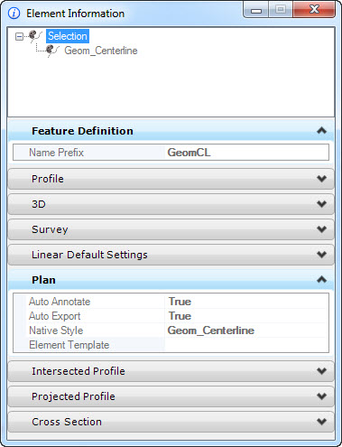Click the Plan header title
Viewport: 342px width, 447px height.
pos(43,280)
